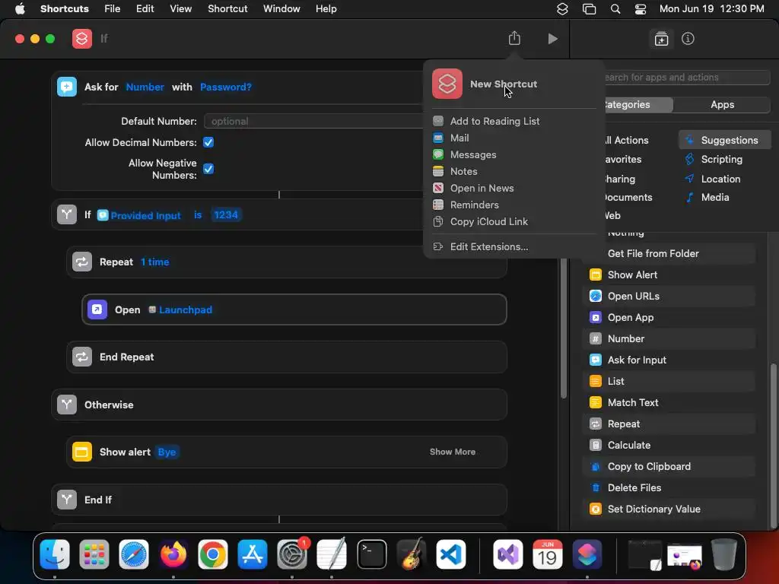
Task: Click the Otherwise branch icon
Action: [x=67, y=405]
